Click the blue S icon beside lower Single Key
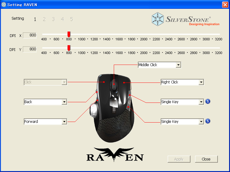Screen dimensions: 230x172 (x=208, y=121)
